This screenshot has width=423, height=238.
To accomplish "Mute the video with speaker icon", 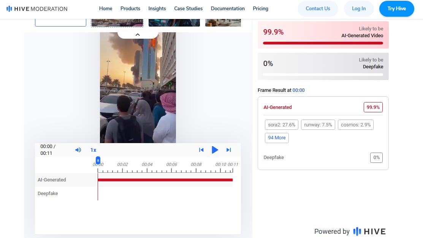I will pyautogui.click(x=78, y=150).
